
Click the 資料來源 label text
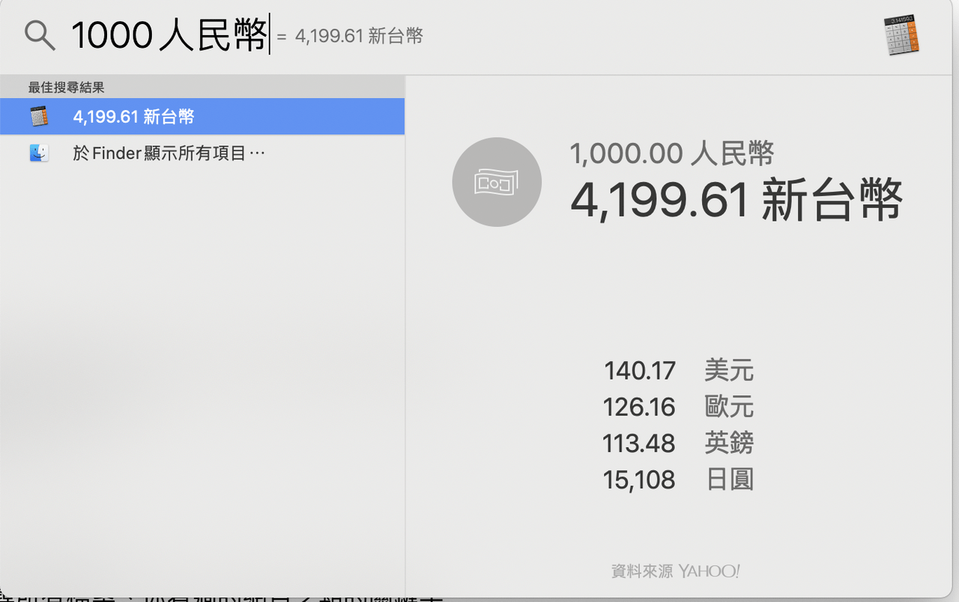coord(643,571)
